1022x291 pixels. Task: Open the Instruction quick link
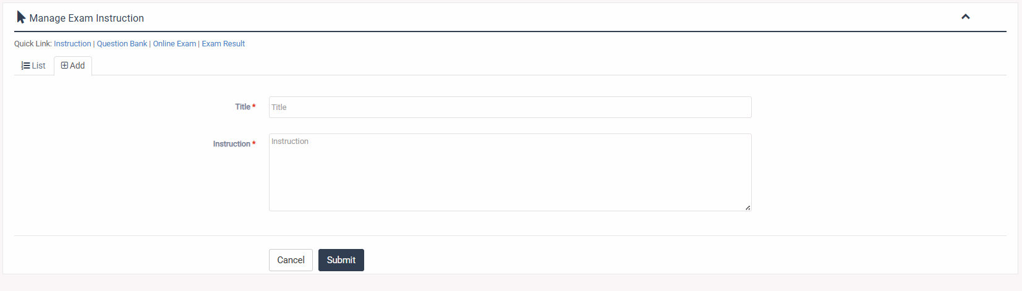pos(72,44)
